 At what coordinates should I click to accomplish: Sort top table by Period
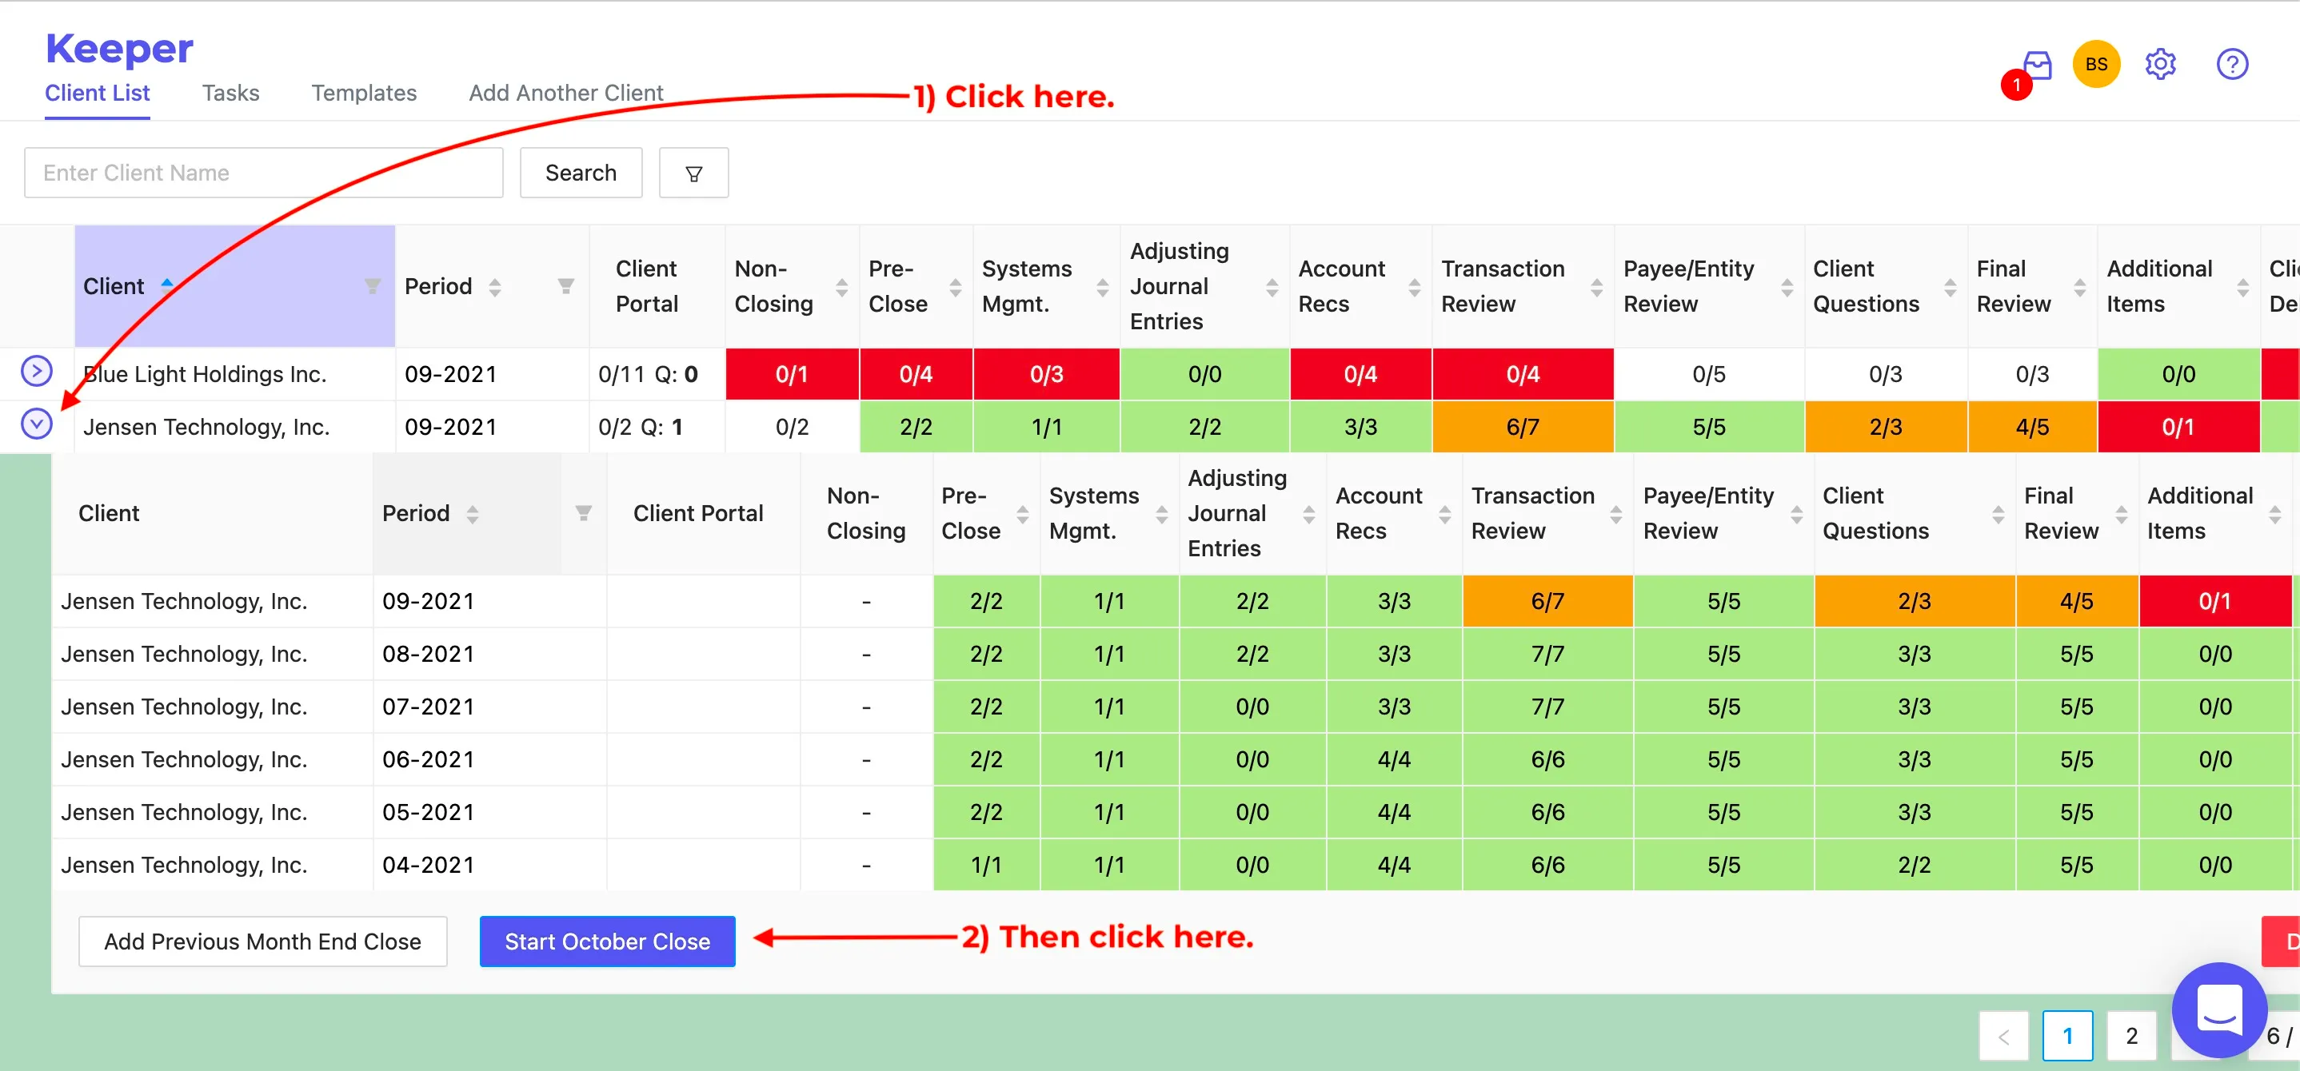click(495, 288)
